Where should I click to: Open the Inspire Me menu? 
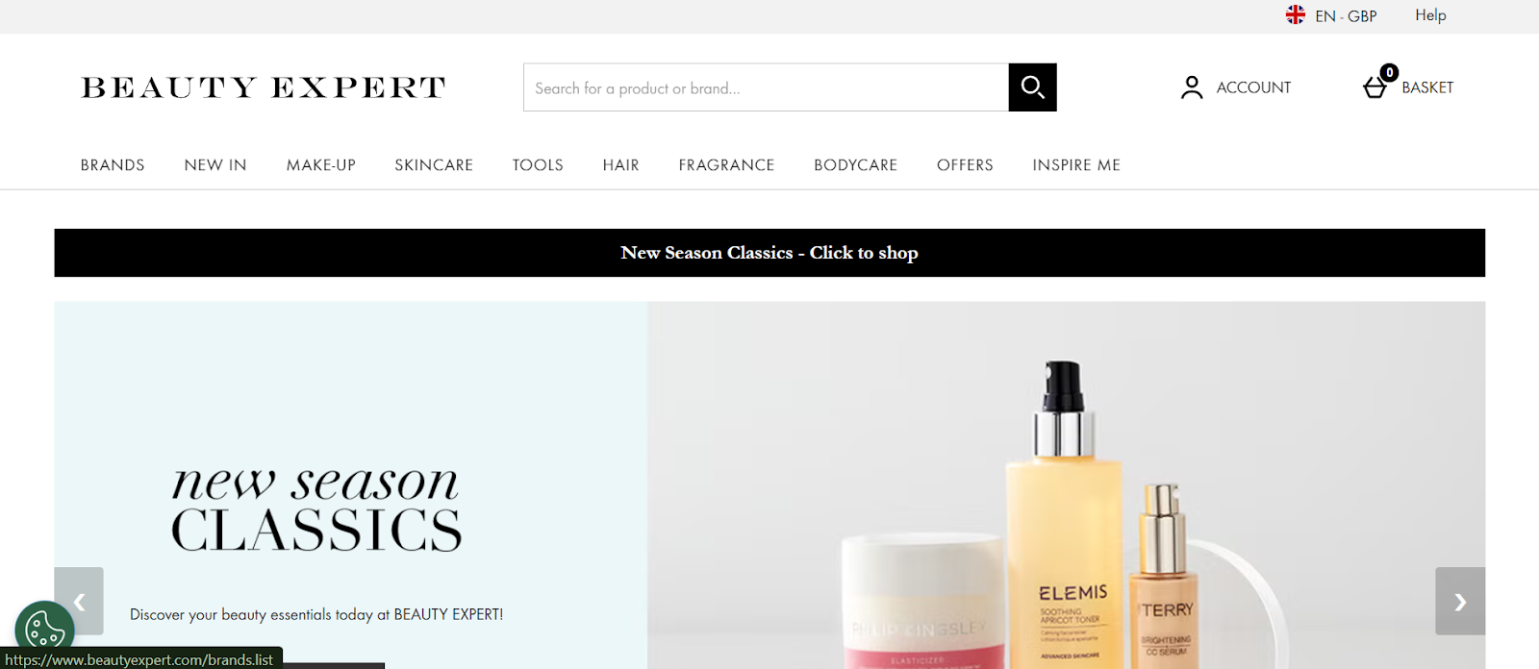click(x=1076, y=165)
